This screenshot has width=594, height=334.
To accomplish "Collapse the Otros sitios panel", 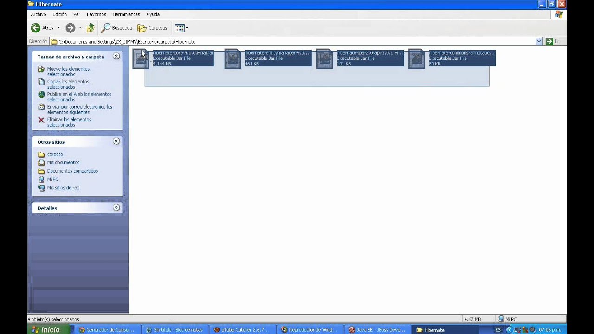I will [x=116, y=141].
